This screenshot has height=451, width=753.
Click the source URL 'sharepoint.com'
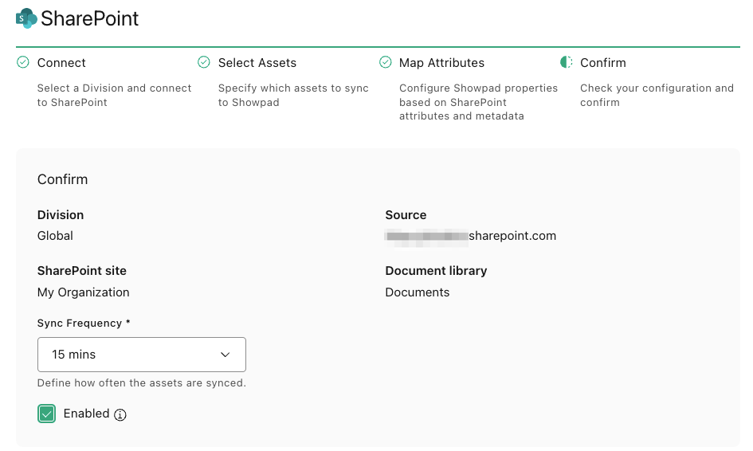512,236
